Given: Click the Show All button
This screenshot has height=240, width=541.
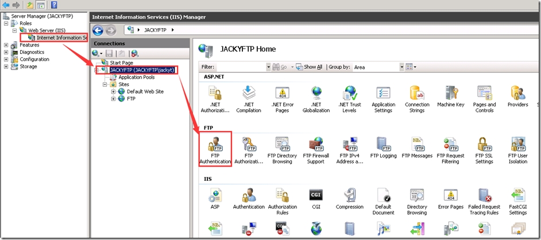Looking at the screenshot, I should [x=309, y=67].
